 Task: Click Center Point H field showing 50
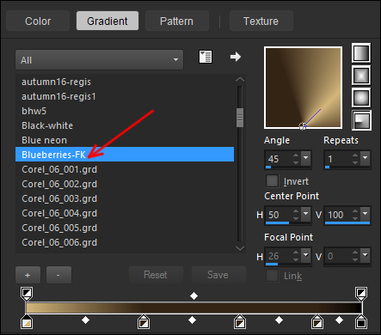pos(279,215)
